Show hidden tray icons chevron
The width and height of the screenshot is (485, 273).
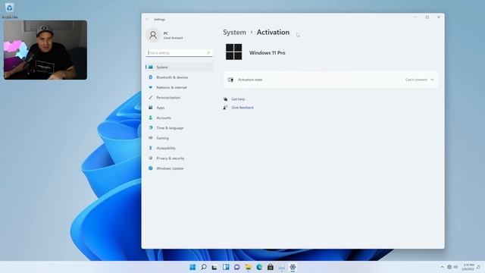coord(442,267)
